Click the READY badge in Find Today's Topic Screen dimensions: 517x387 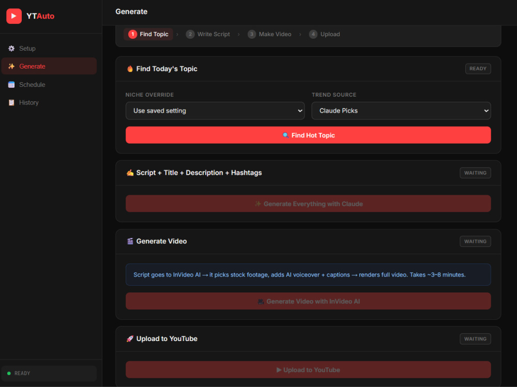[x=478, y=69]
